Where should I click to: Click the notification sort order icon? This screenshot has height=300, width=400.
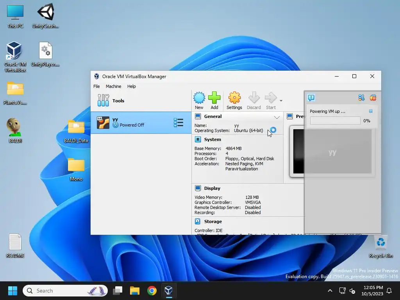(361, 97)
